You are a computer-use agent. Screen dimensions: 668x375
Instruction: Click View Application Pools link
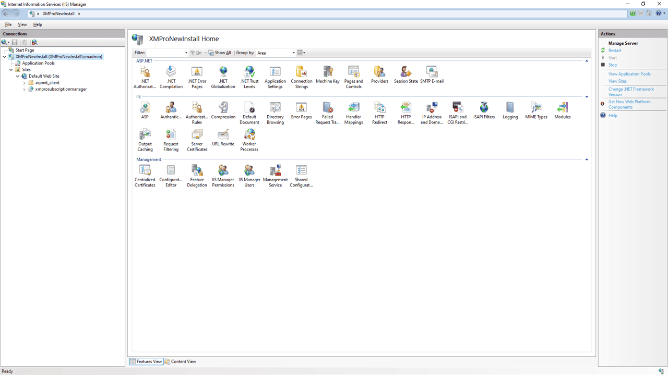click(x=629, y=74)
